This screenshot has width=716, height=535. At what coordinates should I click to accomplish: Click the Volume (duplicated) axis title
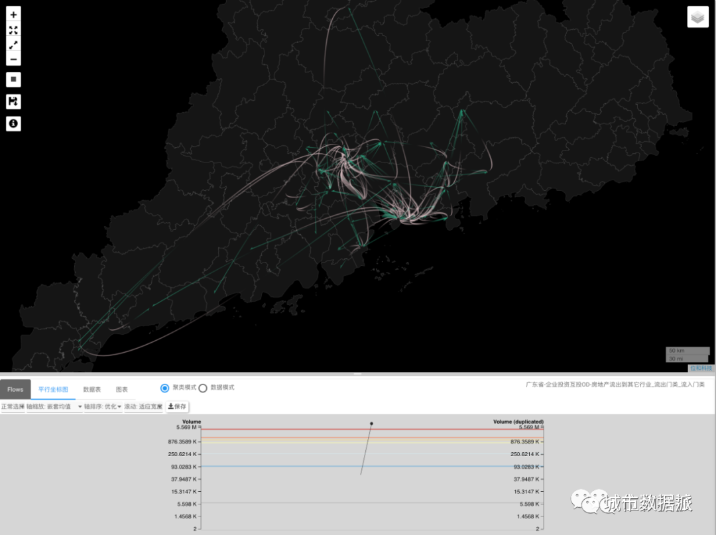pyautogui.click(x=518, y=422)
